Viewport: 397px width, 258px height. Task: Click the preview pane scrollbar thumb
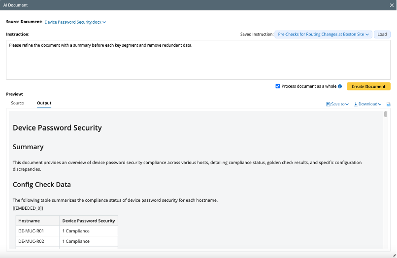tap(385, 114)
